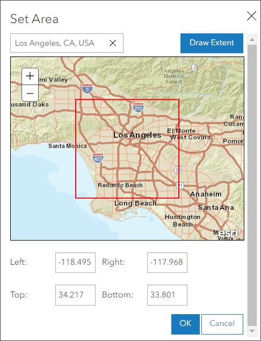Click the vertical scrollbar thumb
The image size is (261, 341).
pos(252,185)
